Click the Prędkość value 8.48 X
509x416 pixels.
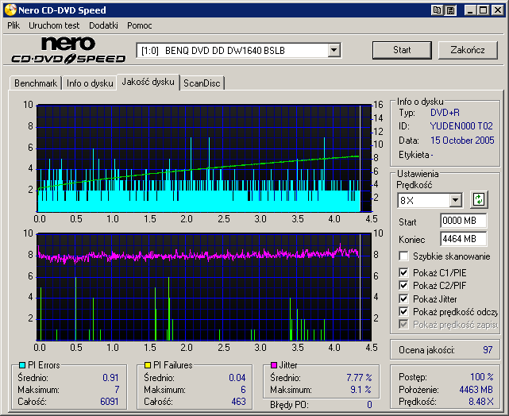click(480, 402)
